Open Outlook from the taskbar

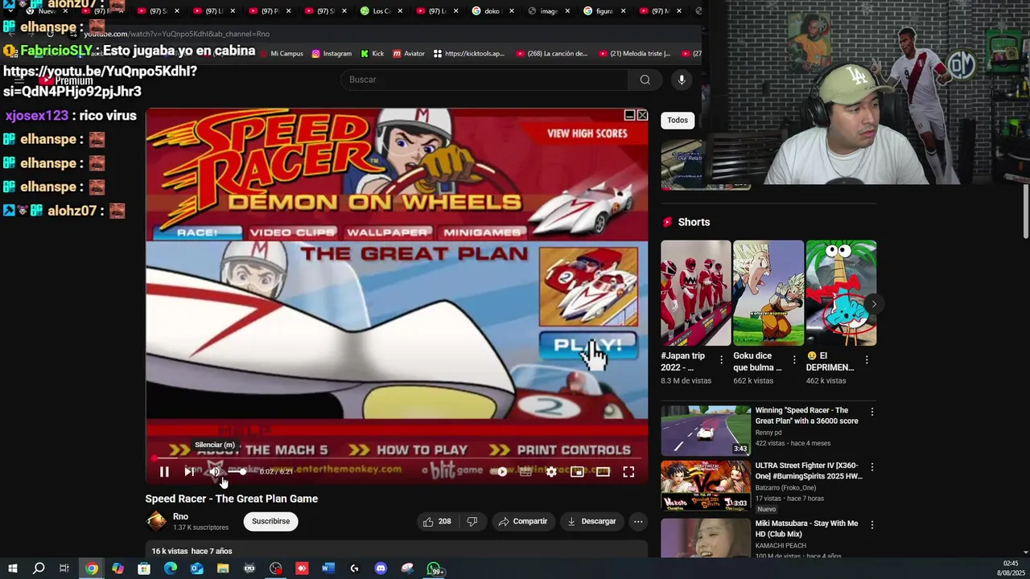point(197,569)
